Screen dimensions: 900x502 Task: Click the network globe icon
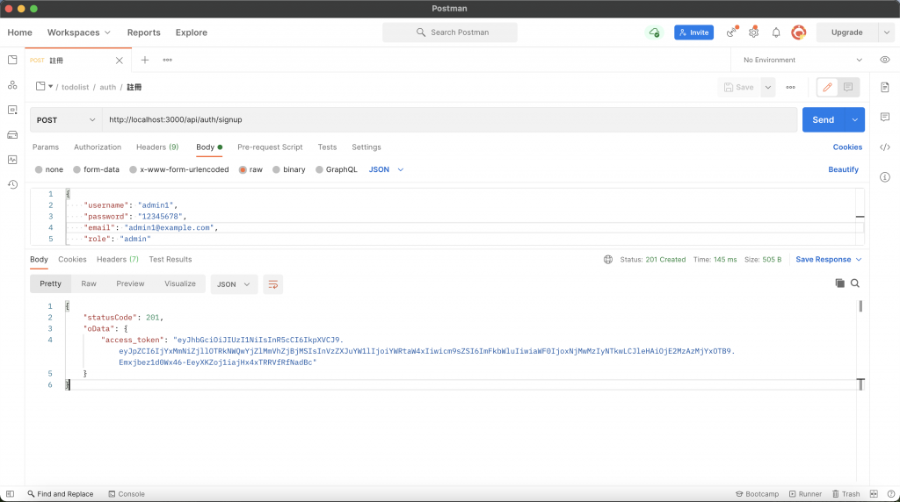(x=608, y=260)
